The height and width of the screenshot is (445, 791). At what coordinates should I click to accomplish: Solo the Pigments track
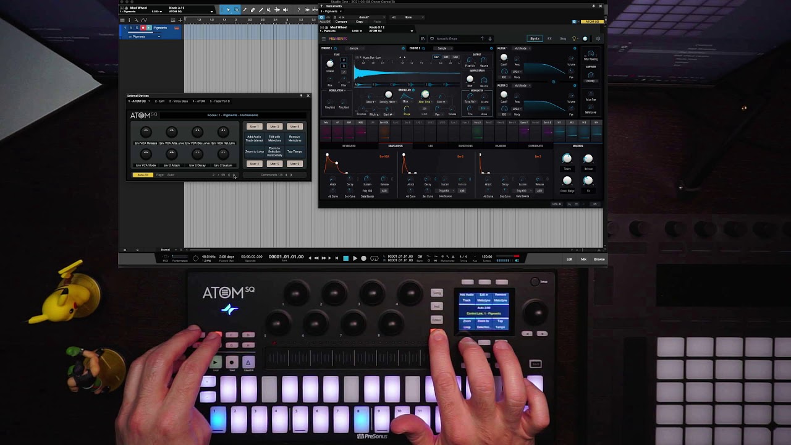137,28
